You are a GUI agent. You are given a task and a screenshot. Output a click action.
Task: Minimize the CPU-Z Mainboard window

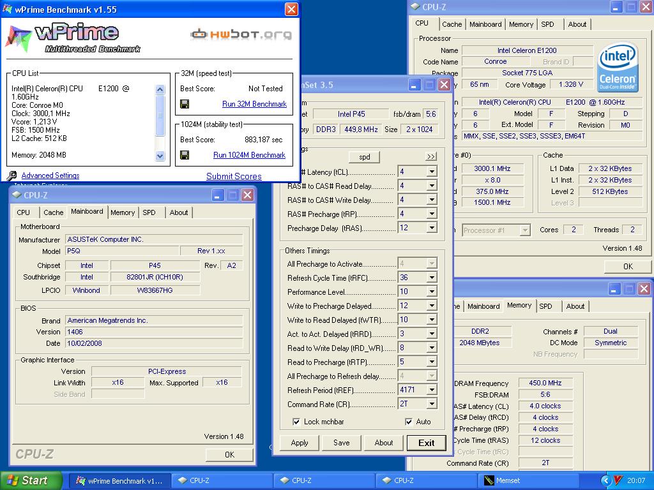tap(217, 195)
